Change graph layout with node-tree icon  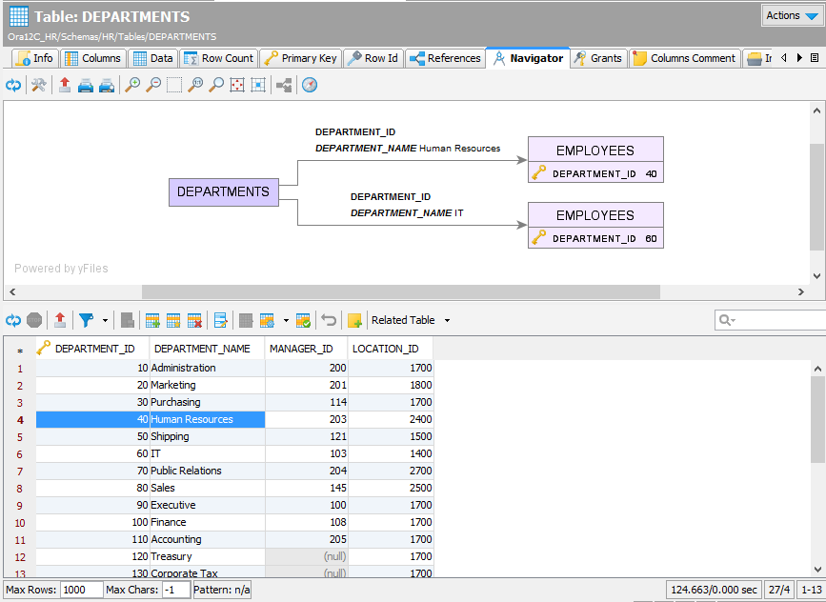click(x=284, y=85)
